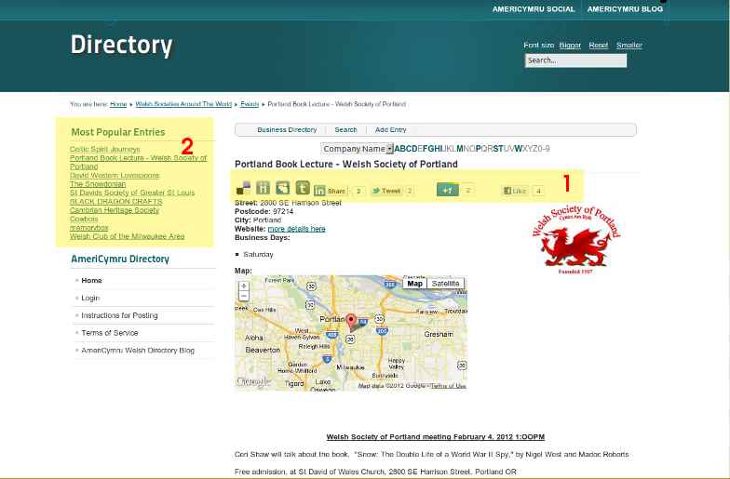Image resolution: width=730 pixels, height=479 pixels.
Task: Click the Welsh Society of Portland meeting heading
Action: click(x=436, y=437)
